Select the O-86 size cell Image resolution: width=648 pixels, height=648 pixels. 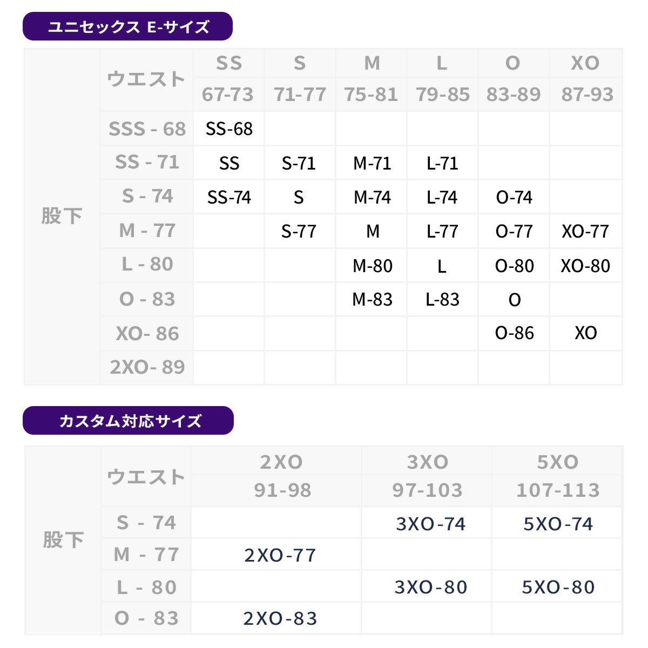pyautogui.click(x=514, y=333)
